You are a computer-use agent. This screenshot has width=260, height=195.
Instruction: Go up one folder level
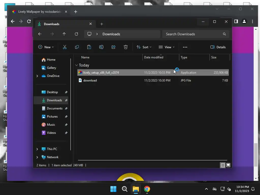pyautogui.click(x=64, y=34)
